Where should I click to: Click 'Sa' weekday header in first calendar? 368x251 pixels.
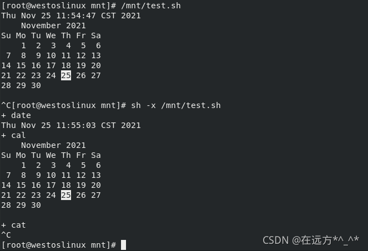[96, 35]
